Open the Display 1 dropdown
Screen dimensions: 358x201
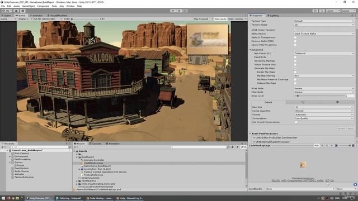[25, 19]
